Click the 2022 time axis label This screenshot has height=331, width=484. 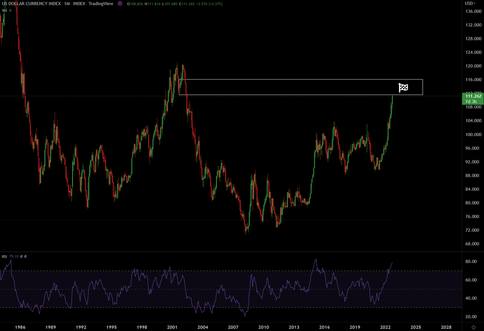[386, 328]
